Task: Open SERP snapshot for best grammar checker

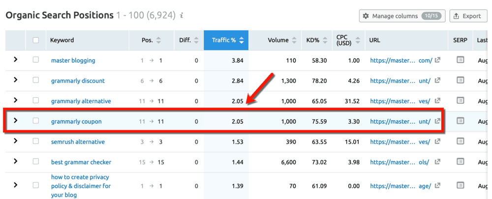Action: [460, 162]
